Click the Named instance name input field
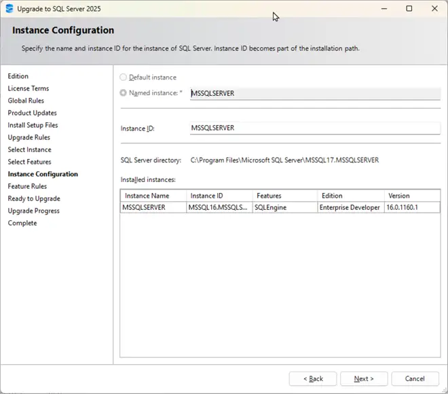448x394 pixels. pyautogui.click(x=315, y=94)
